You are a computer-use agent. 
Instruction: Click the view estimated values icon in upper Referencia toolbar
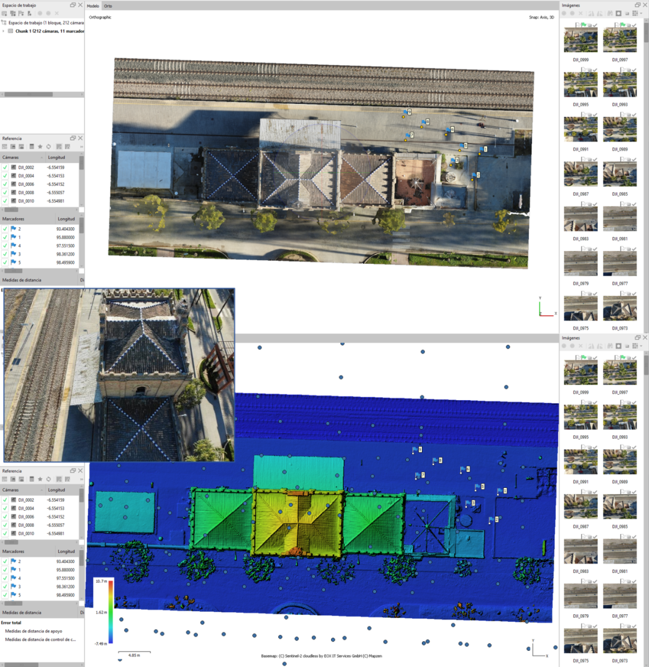[67, 147]
